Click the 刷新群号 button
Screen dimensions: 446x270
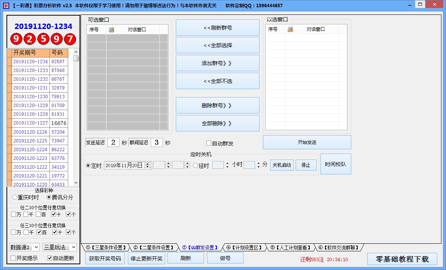(x=217, y=27)
